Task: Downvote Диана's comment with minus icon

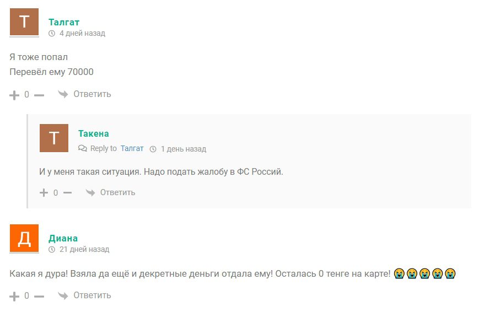Action: click(x=39, y=297)
